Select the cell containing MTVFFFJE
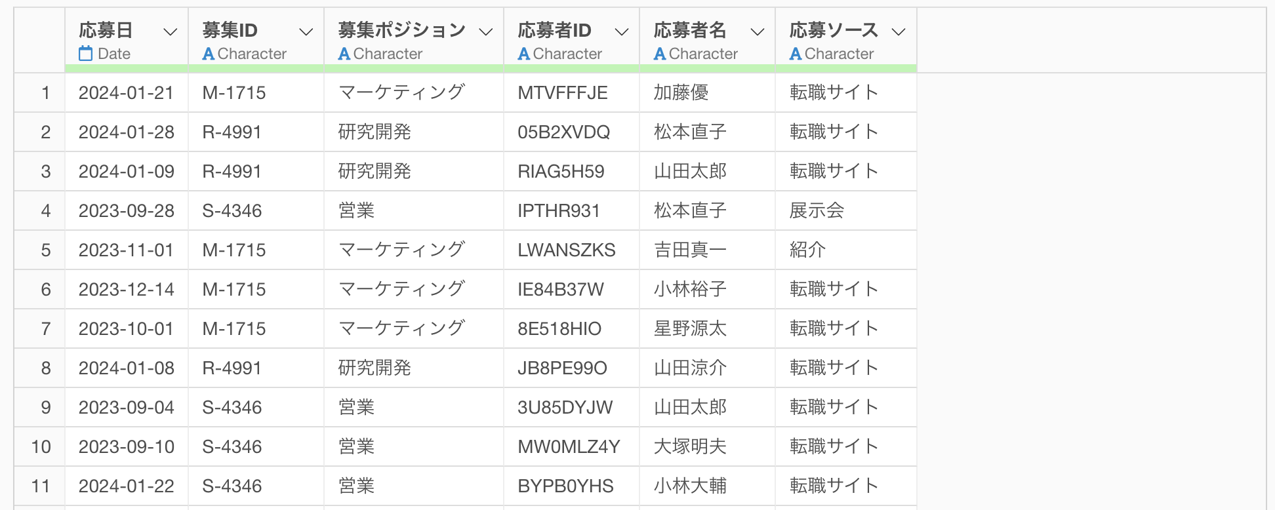Viewport: 1275px width, 510px height. click(563, 92)
